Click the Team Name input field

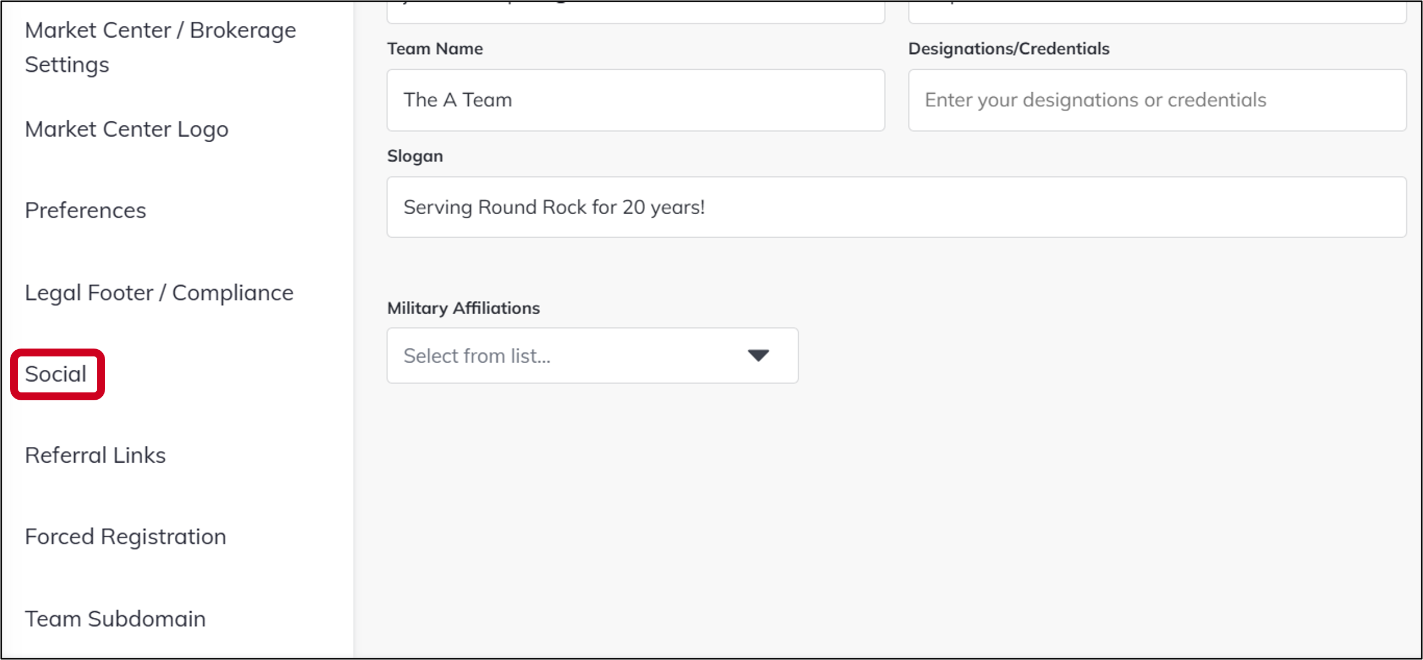tap(636, 100)
